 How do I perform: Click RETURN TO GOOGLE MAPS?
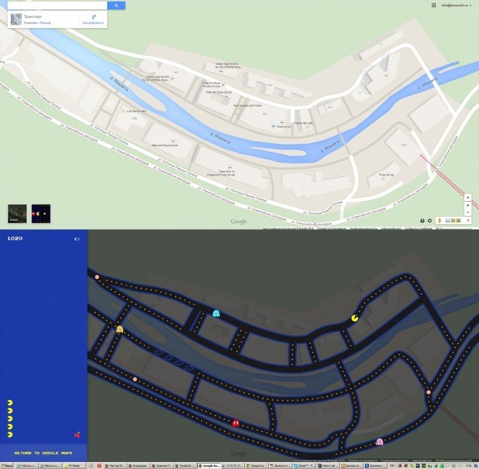43,453
